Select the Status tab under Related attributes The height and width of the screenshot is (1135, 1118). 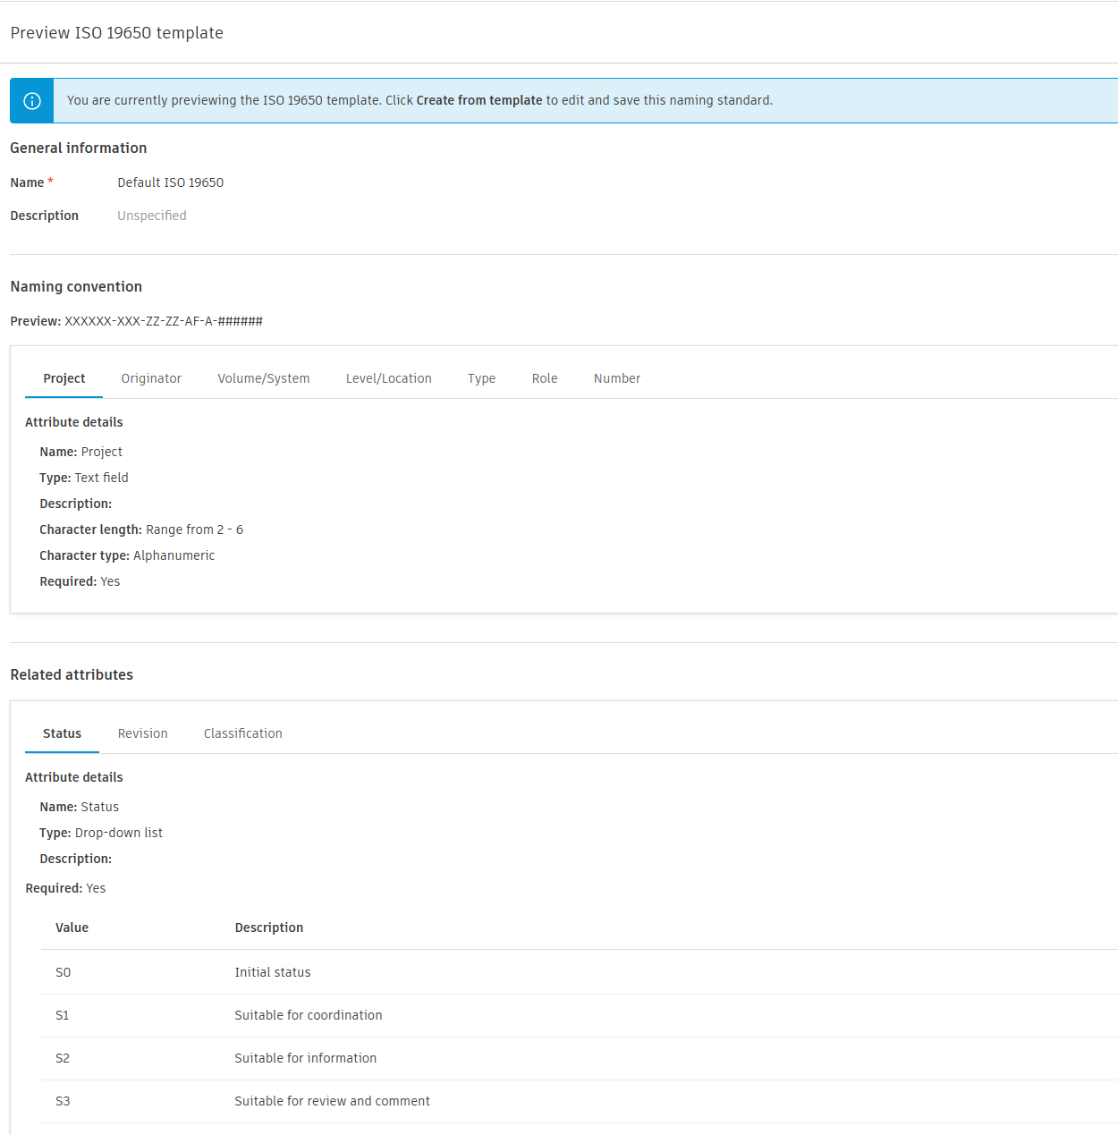tap(61, 733)
